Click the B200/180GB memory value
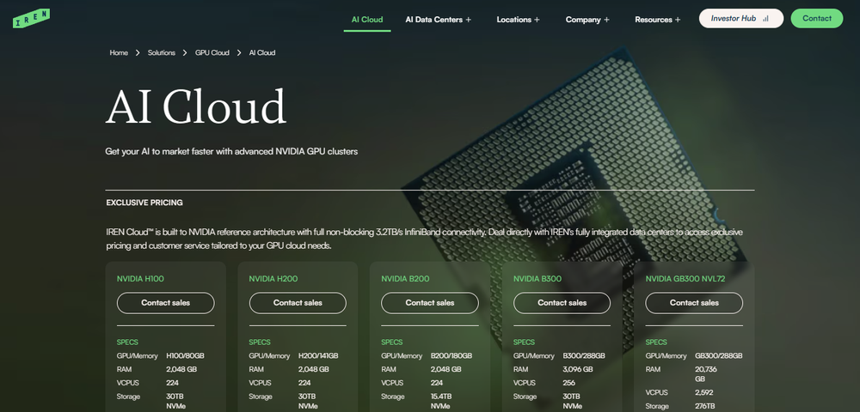Viewport: 860px width, 412px height. [451, 355]
